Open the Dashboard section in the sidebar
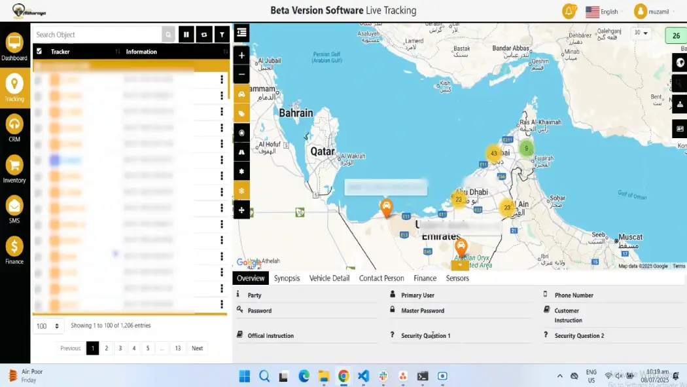687x387 pixels. 14,47
